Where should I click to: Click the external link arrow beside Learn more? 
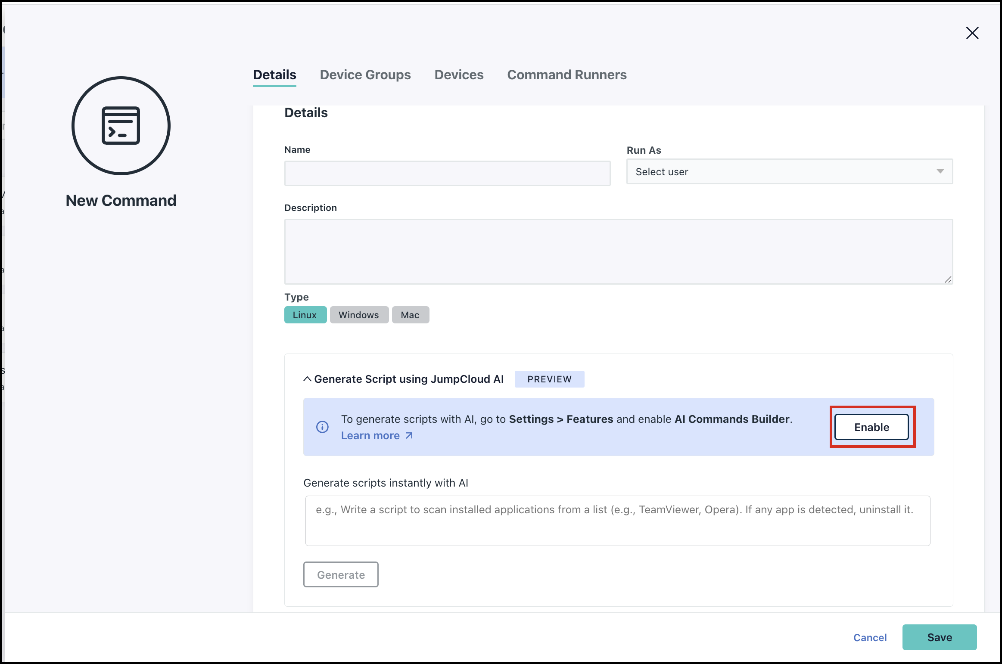tap(409, 435)
